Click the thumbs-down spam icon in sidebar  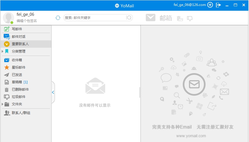tap(7, 97)
